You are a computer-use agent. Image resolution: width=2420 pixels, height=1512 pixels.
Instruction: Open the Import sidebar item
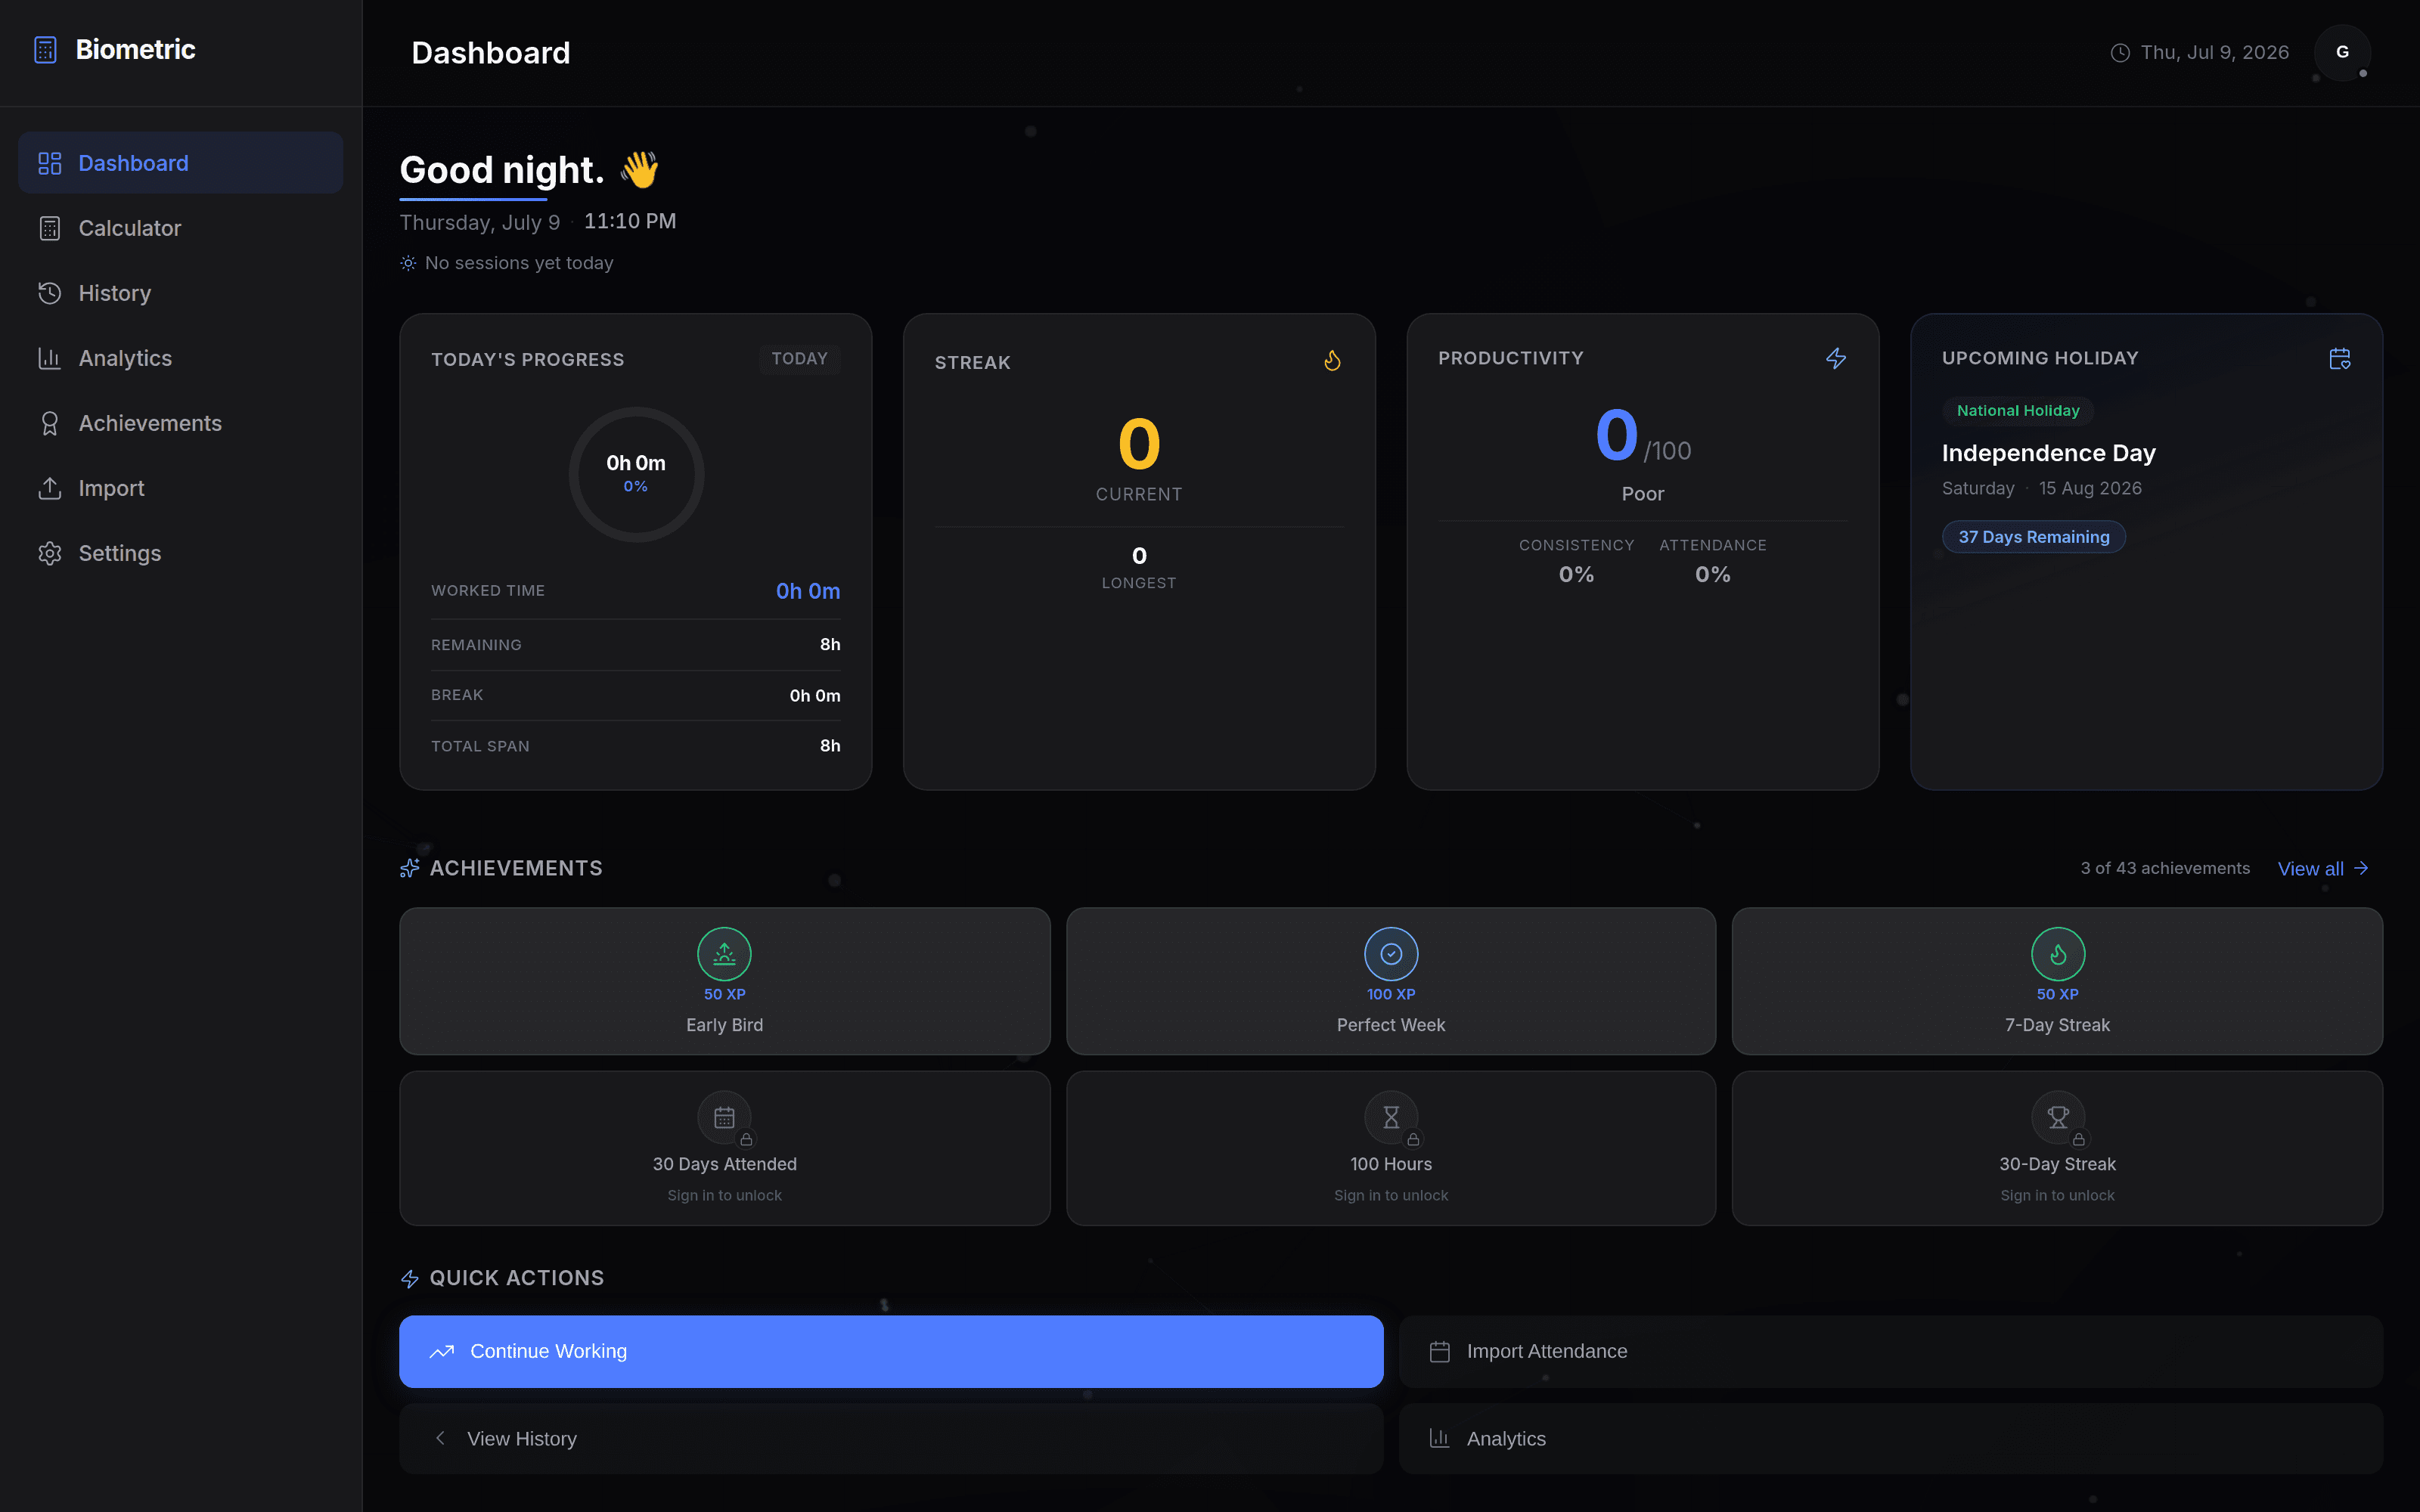point(181,488)
